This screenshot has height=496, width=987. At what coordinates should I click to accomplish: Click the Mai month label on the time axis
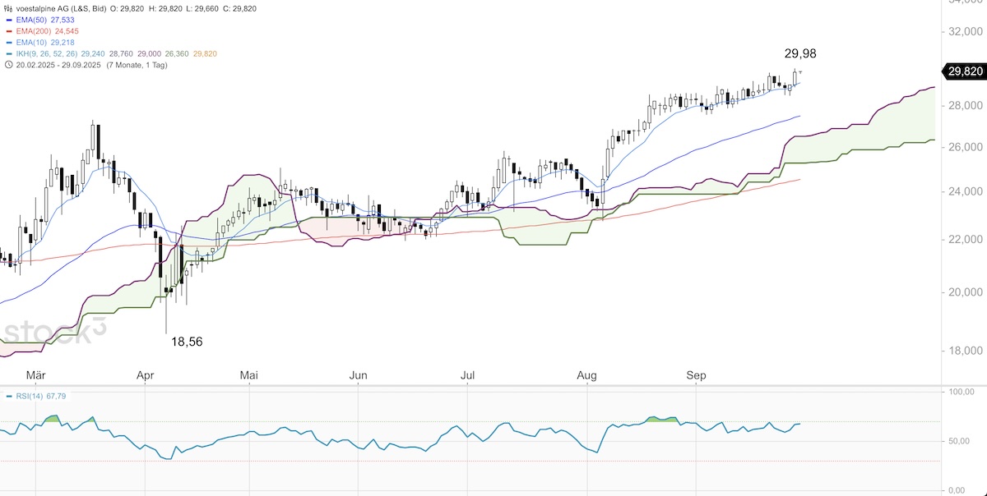249,375
